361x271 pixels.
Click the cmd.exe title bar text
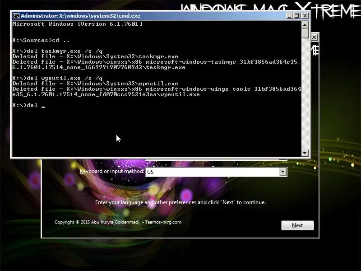[81, 16]
